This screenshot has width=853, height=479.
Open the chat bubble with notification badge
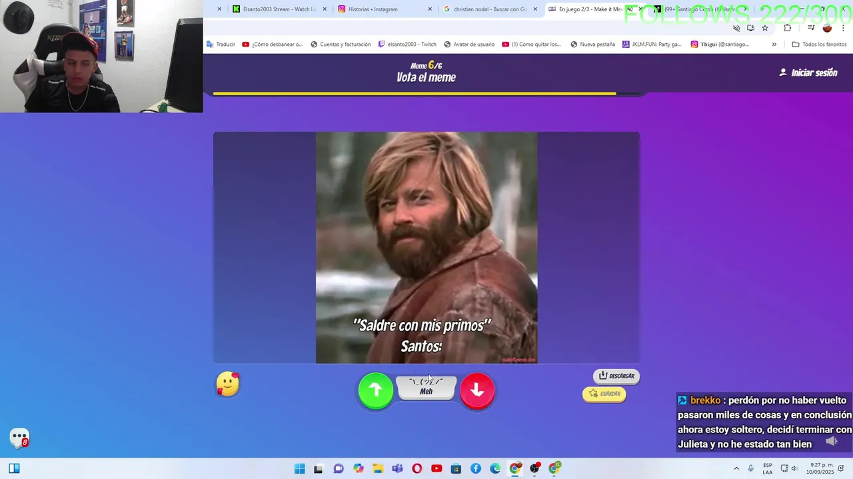pos(19,438)
